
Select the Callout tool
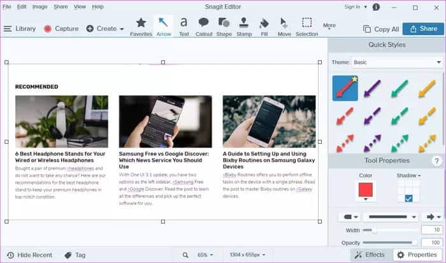(204, 27)
